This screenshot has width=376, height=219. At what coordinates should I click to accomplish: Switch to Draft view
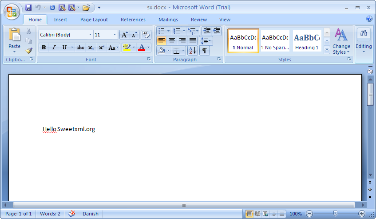pos(282,214)
